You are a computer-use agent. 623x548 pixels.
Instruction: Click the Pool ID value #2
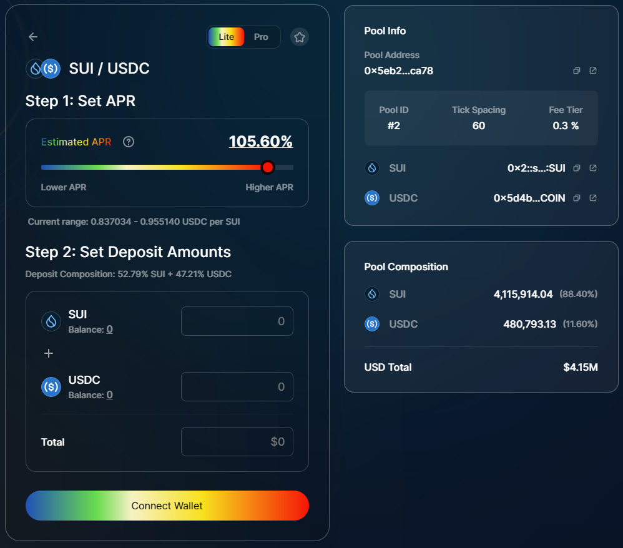[x=394, y=125]
